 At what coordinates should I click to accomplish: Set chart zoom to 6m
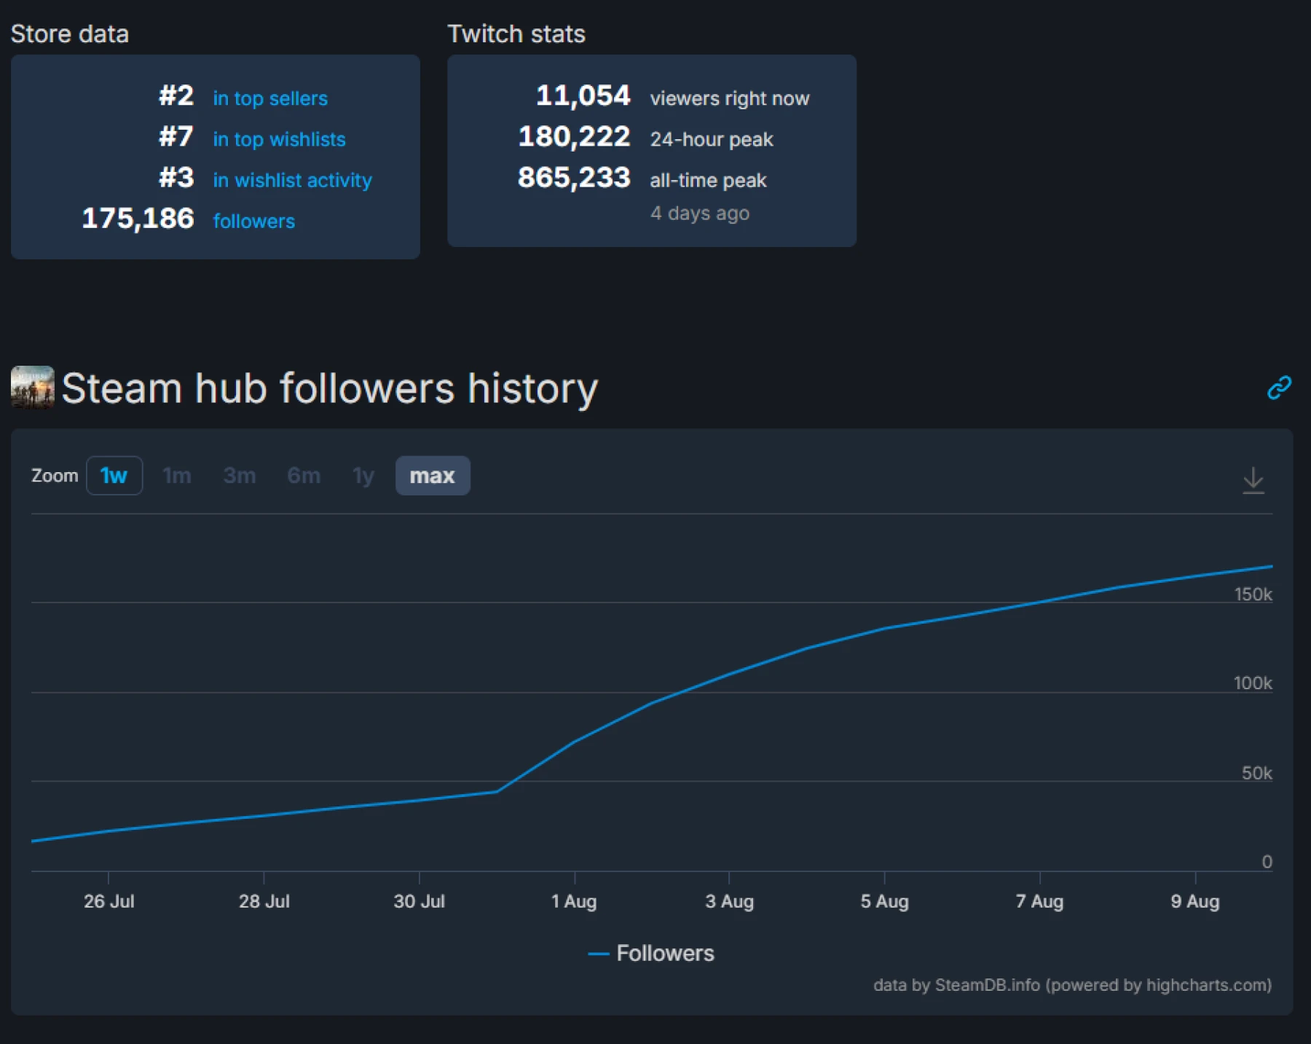[303, 476]
